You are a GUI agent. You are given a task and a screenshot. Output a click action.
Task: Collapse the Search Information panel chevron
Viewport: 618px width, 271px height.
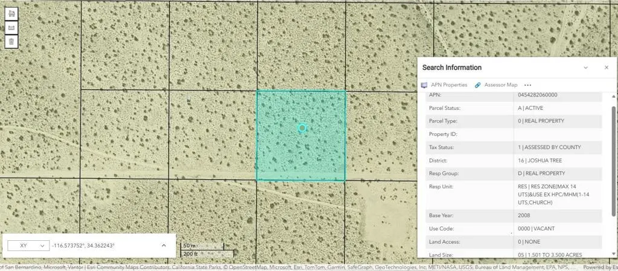[585, 68]
